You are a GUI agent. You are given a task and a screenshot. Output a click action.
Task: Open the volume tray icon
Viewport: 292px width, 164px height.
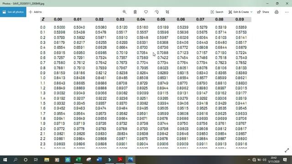click(265, 160)
